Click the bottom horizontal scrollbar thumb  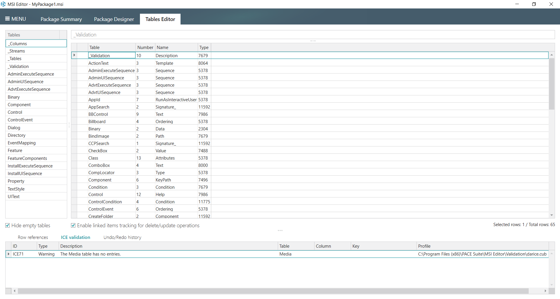pos(273,291)
